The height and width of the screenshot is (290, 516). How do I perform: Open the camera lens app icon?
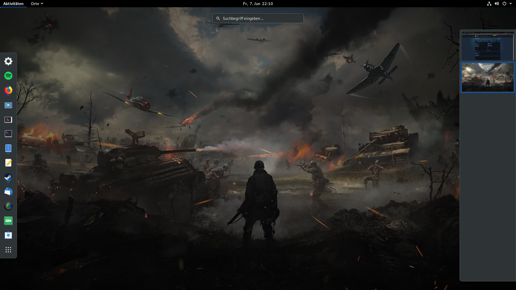[x=8, y=206]
